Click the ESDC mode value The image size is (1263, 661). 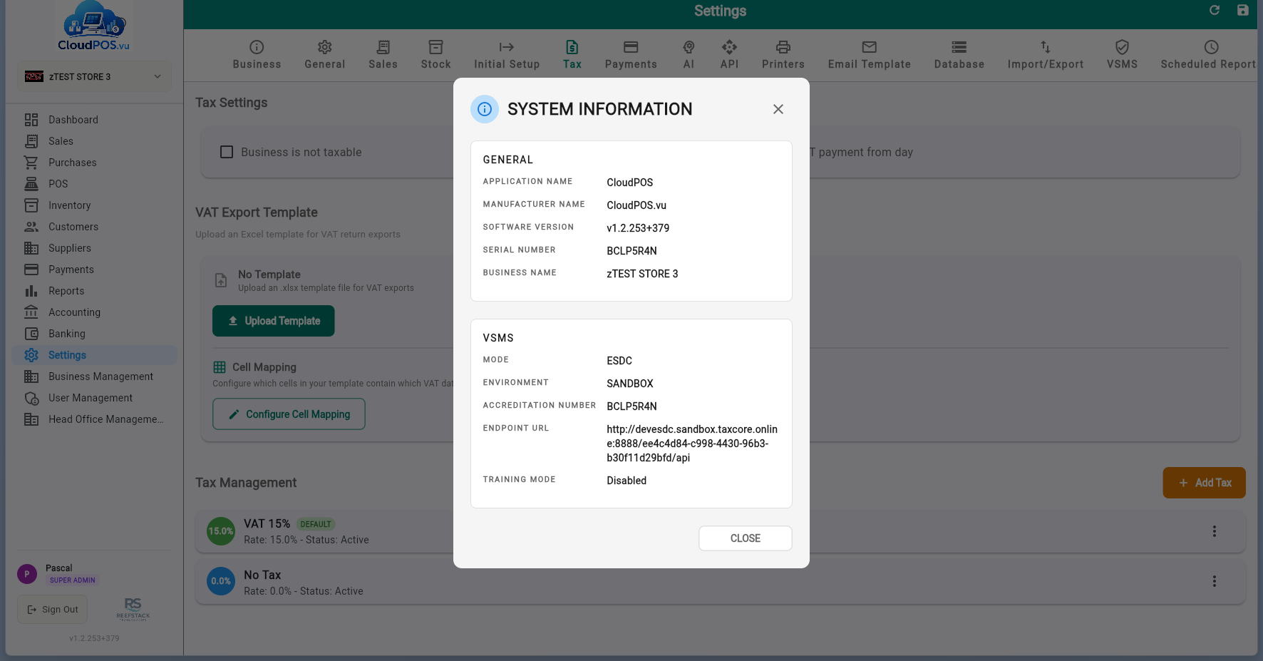[619, 361]
